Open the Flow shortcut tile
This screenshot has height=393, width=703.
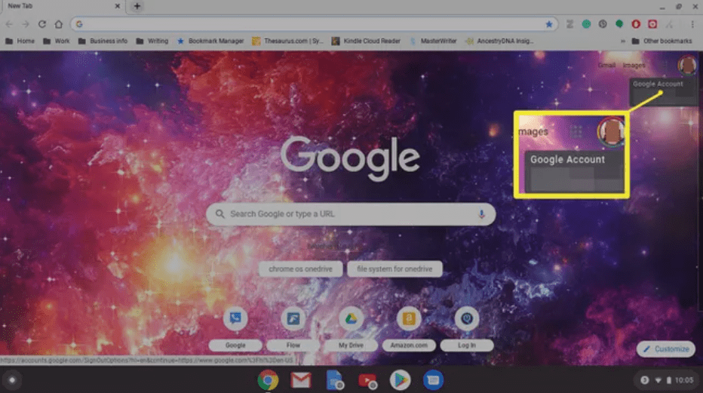click(x=293, y=330)
